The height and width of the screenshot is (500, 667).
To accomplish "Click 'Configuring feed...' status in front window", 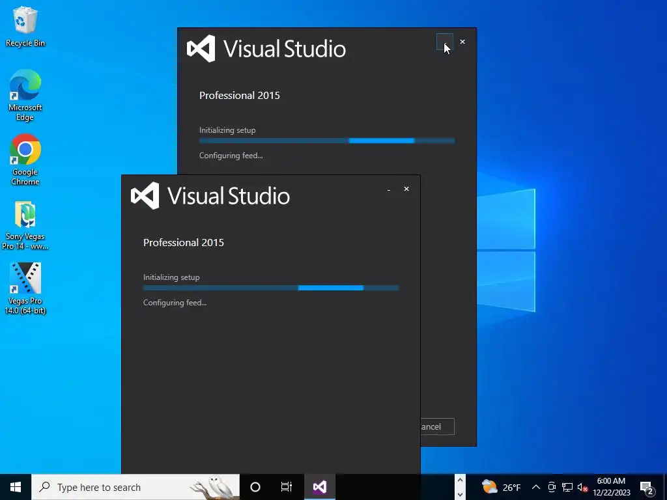I will click(175, 303).
